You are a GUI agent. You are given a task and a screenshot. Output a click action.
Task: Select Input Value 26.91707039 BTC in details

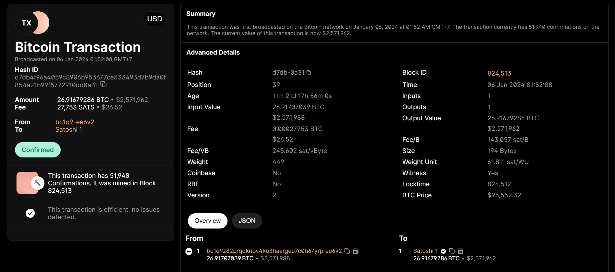(x=298, y=107)
